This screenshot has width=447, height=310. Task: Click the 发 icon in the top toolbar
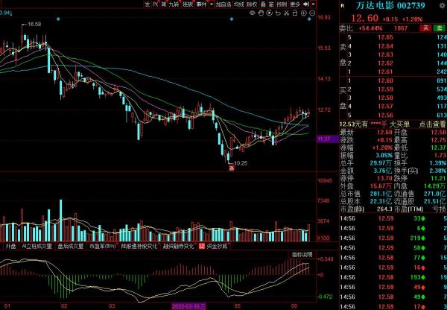coord(147,4)
